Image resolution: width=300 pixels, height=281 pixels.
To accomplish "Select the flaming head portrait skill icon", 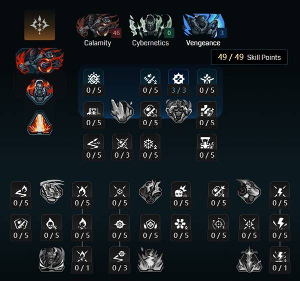I will click(x=39, y=92).
